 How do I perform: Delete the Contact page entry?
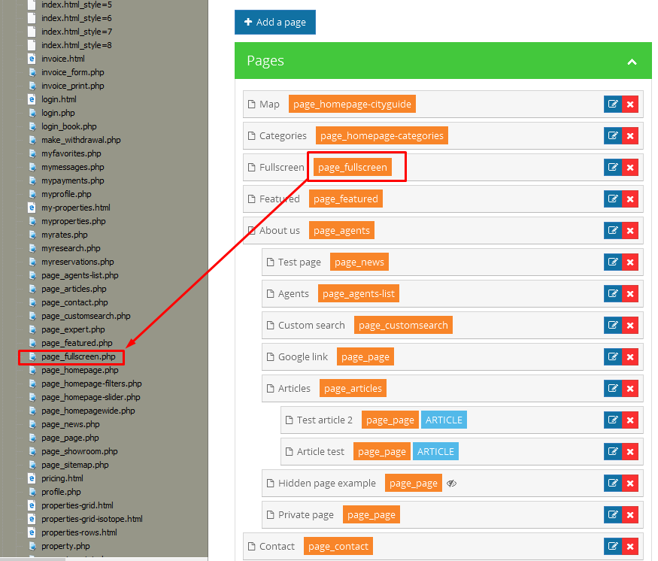point(630,547)
